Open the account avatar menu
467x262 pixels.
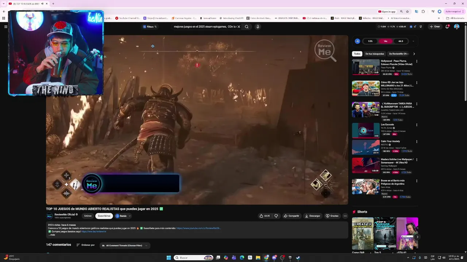tap(456, 27)
